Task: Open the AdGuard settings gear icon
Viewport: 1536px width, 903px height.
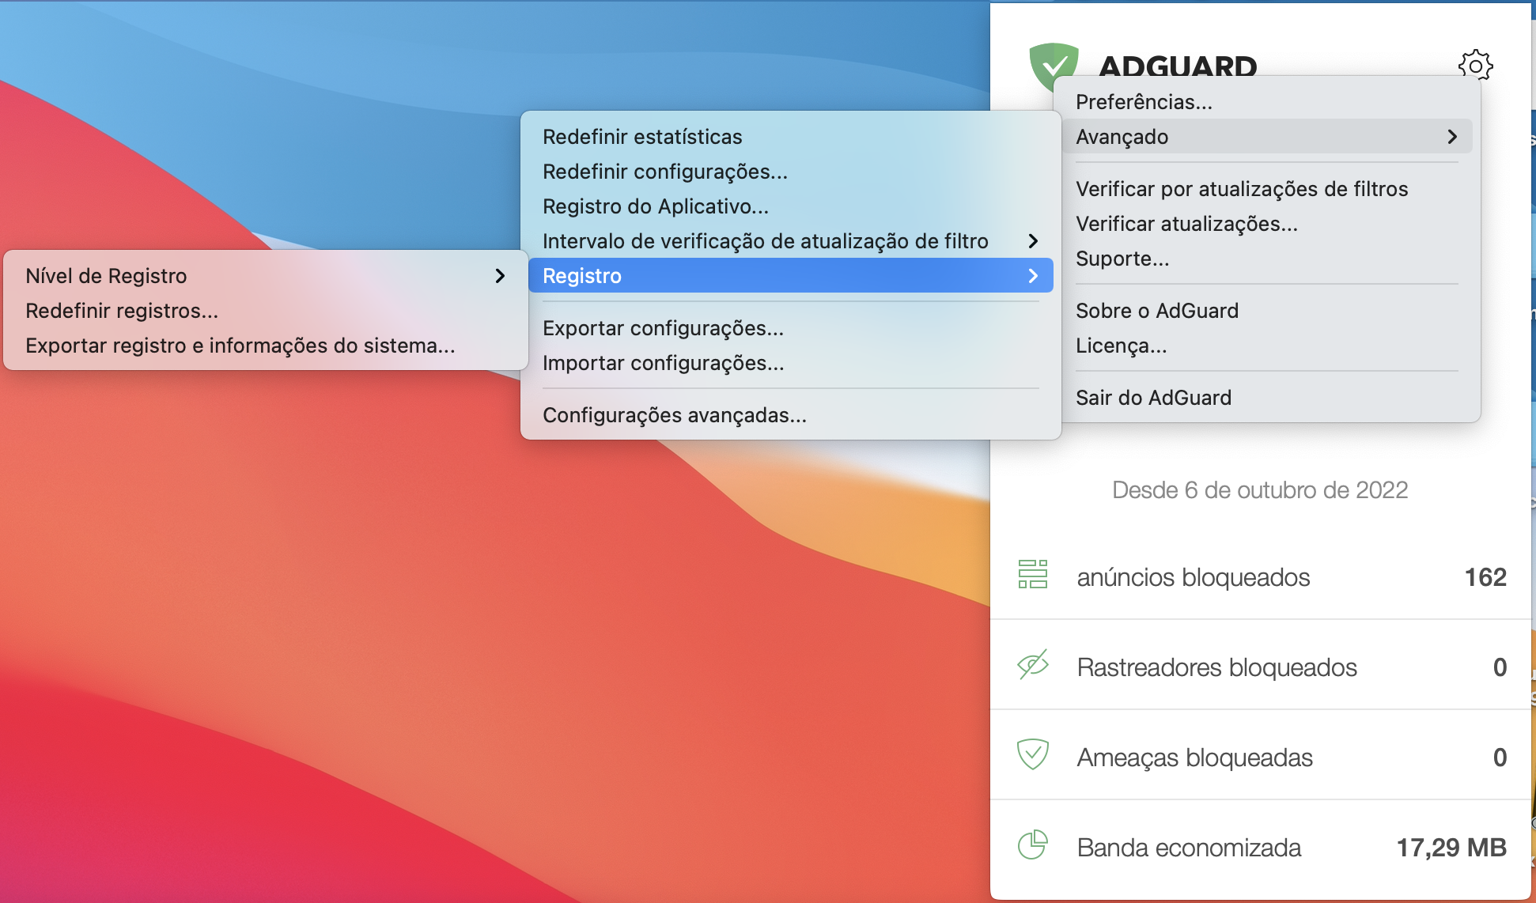Action: 1475,65
